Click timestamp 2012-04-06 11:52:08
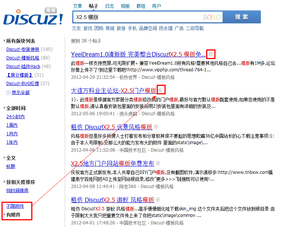Viewport: 281px width, 227px height. pos(93,150)
